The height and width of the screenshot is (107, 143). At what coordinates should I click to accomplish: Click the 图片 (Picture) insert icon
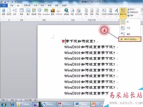pos(28,12)
